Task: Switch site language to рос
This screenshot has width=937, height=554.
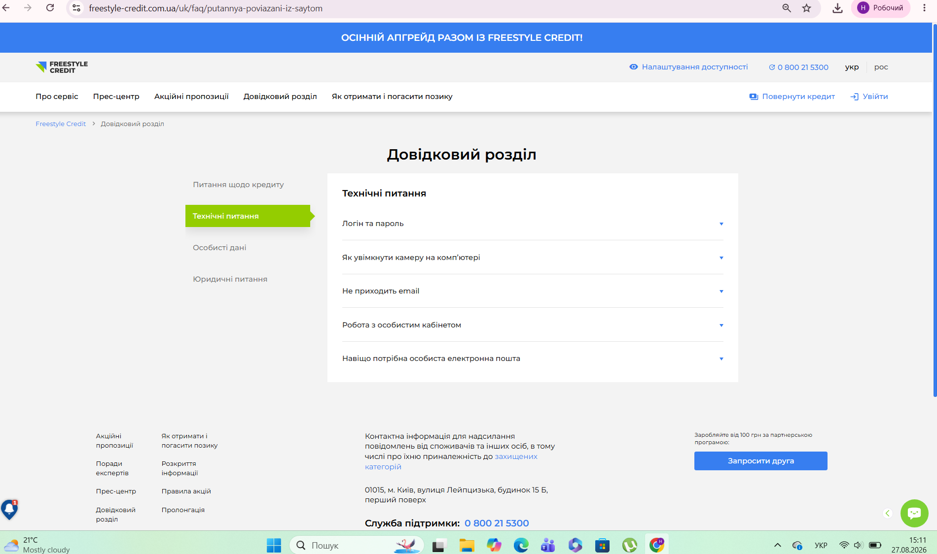Action: pyautogui.click(x=881, y=67)
